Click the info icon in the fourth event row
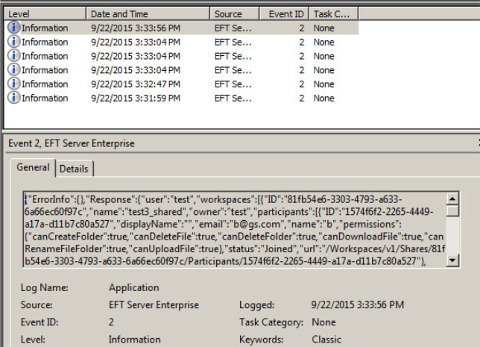Screen dimensions: 480x347 (14, 70)
